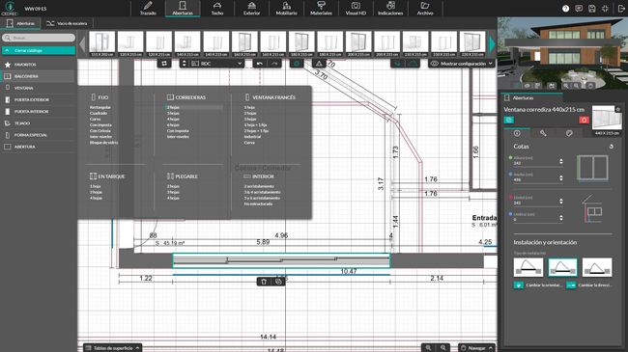Select the first installation type option
This screenshot has width=628, height=352.
point(528,267)
